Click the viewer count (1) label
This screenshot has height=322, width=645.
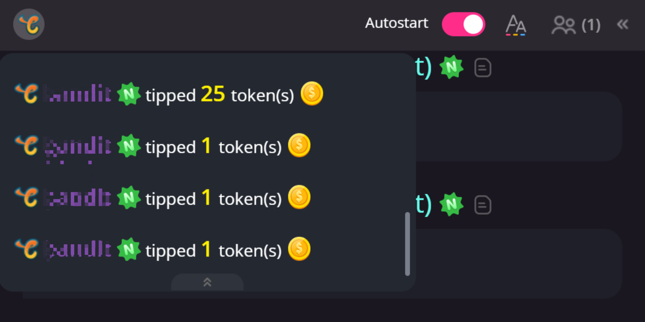pyautogui.click(x=591, y=25)
